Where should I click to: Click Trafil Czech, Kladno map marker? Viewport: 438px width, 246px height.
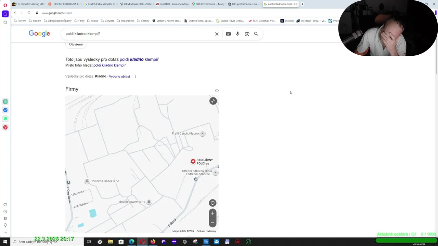tap(202, 134)
